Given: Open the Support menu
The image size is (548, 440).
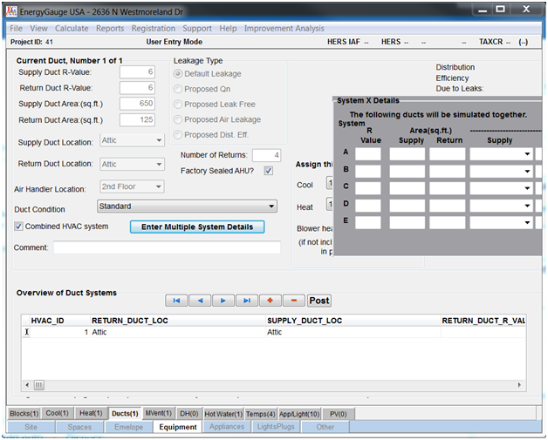Looking at the screenshot, I should pyautogui.click(x=197, y=28).
